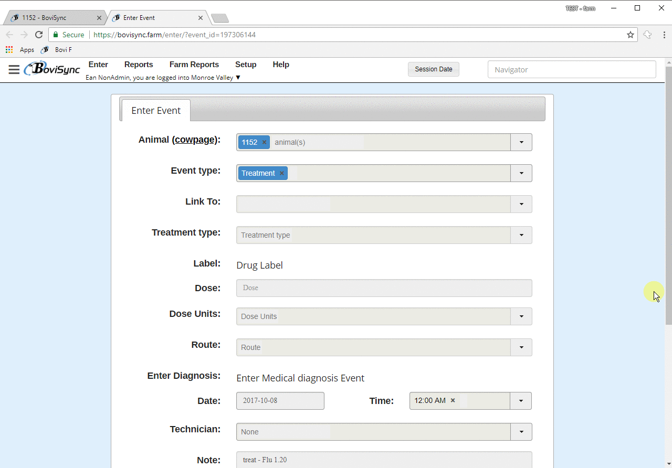This screenshot has height=468, width=672.
Task: Open the Help menu
Action: click(x=281, y=65)
